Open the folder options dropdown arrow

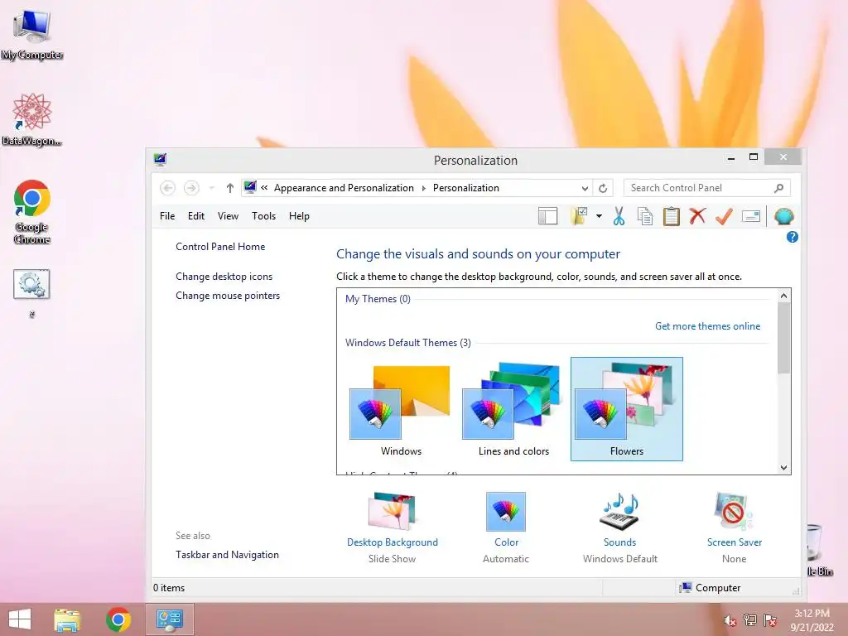[600, 216]
